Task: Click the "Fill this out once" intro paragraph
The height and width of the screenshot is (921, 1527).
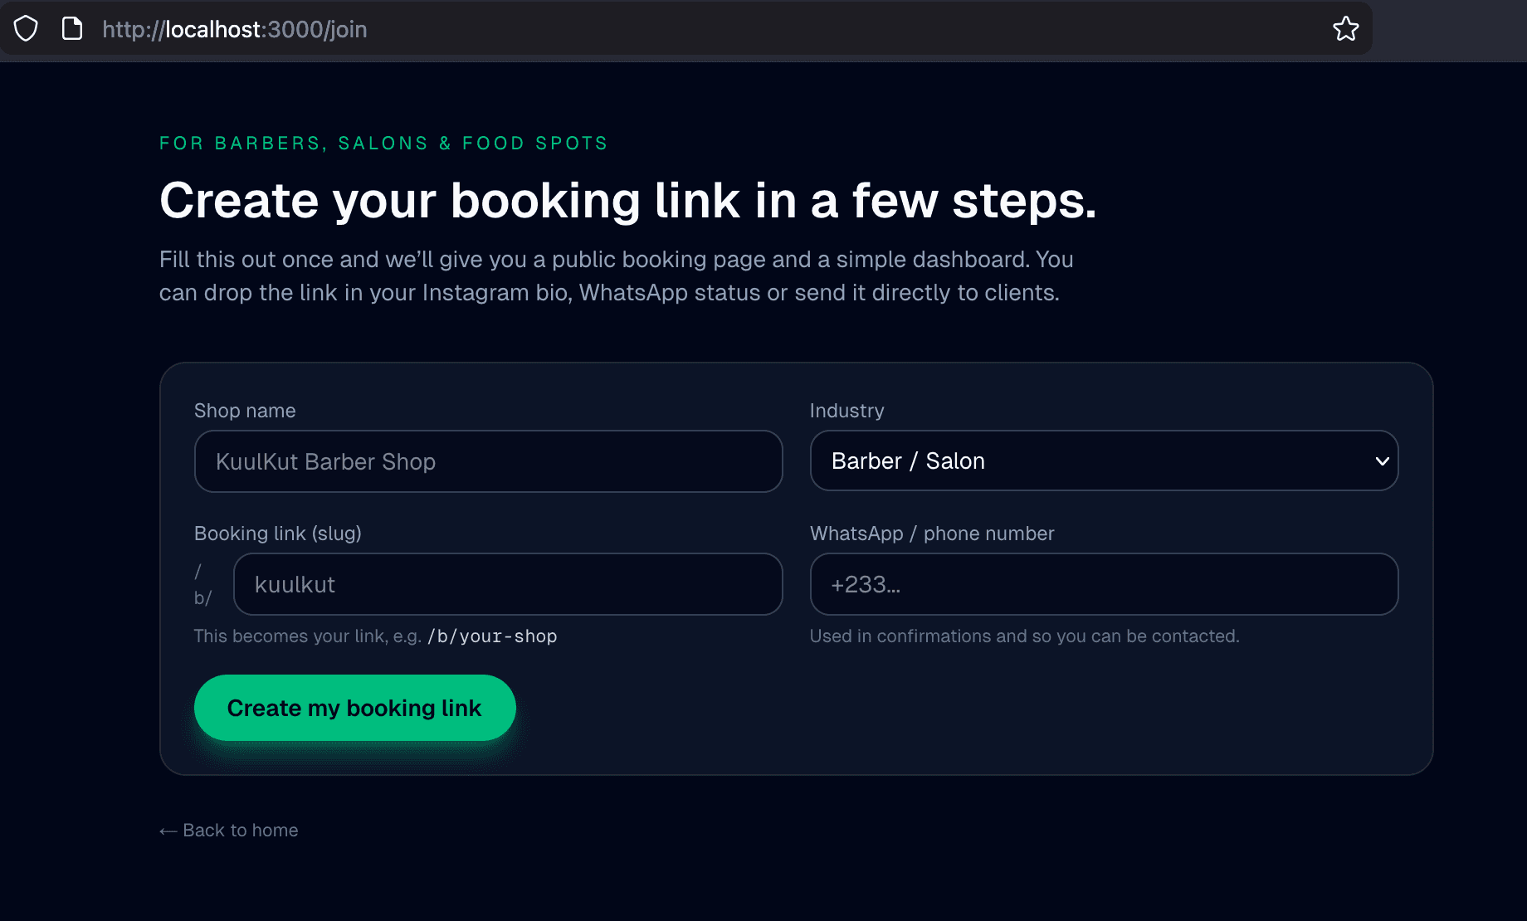Action: [616, 275]
